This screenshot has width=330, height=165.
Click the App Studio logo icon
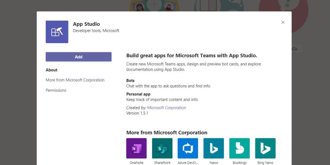pos(57,32)
